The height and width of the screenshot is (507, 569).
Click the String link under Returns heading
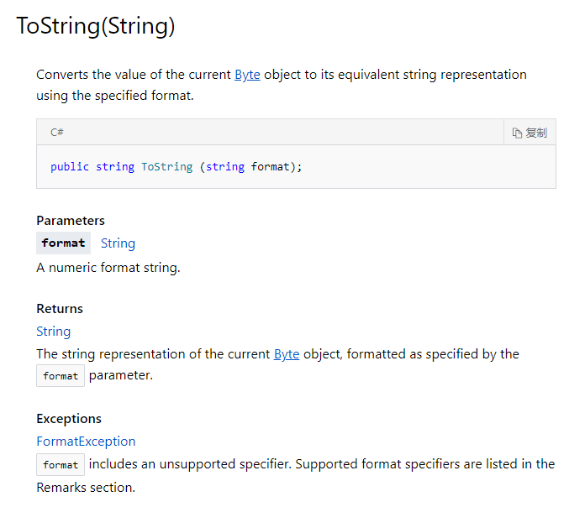coord(54,332)
